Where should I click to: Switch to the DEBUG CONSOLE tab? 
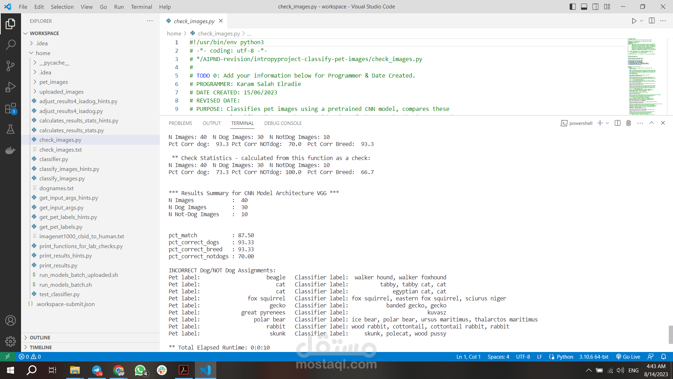pyautogui.click(x=283, y=123)
